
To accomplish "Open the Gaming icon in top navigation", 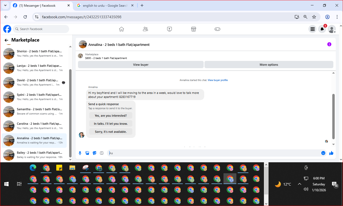I will (217, 29).
